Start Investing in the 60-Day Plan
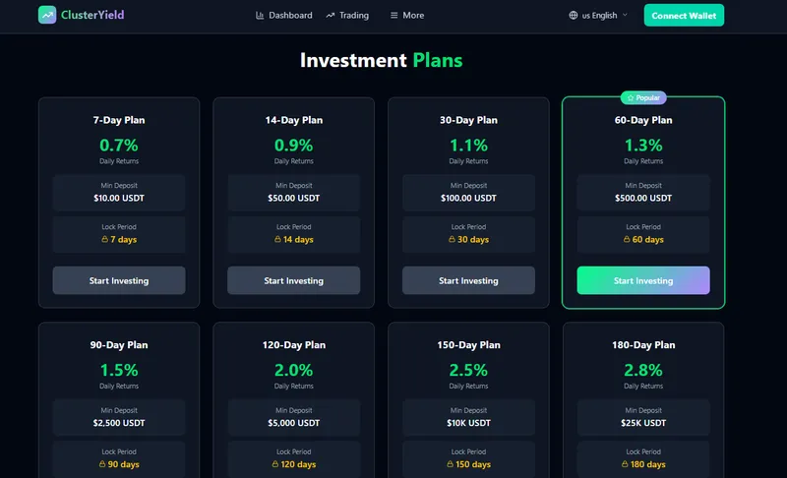This screenshot has width=787, height=478. [643, 280]
